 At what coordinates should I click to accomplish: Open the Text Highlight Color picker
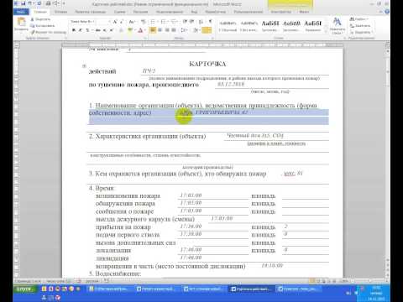130,30
